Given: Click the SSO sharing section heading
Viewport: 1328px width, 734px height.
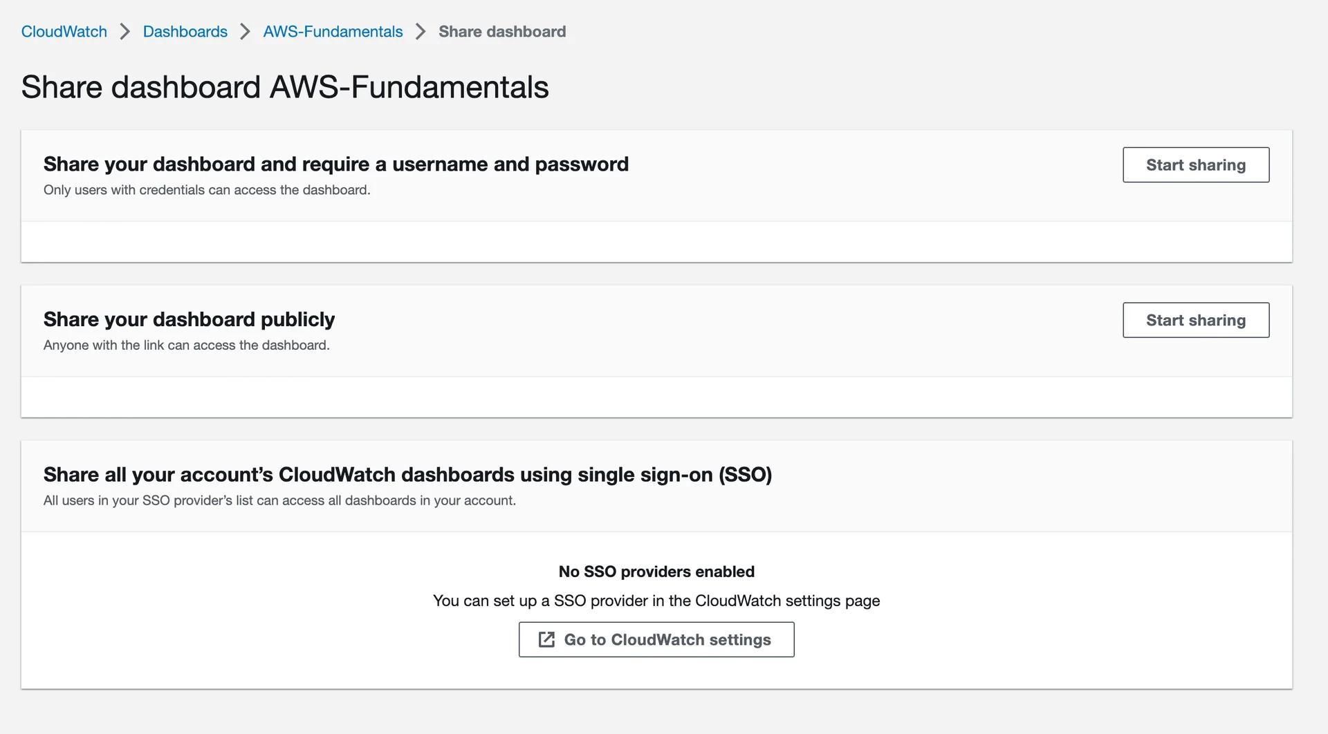Looking at the screenshot, I should [x=408, y=474].
